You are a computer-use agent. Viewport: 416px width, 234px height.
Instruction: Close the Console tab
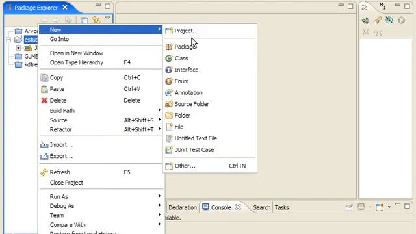click(239, 207)
